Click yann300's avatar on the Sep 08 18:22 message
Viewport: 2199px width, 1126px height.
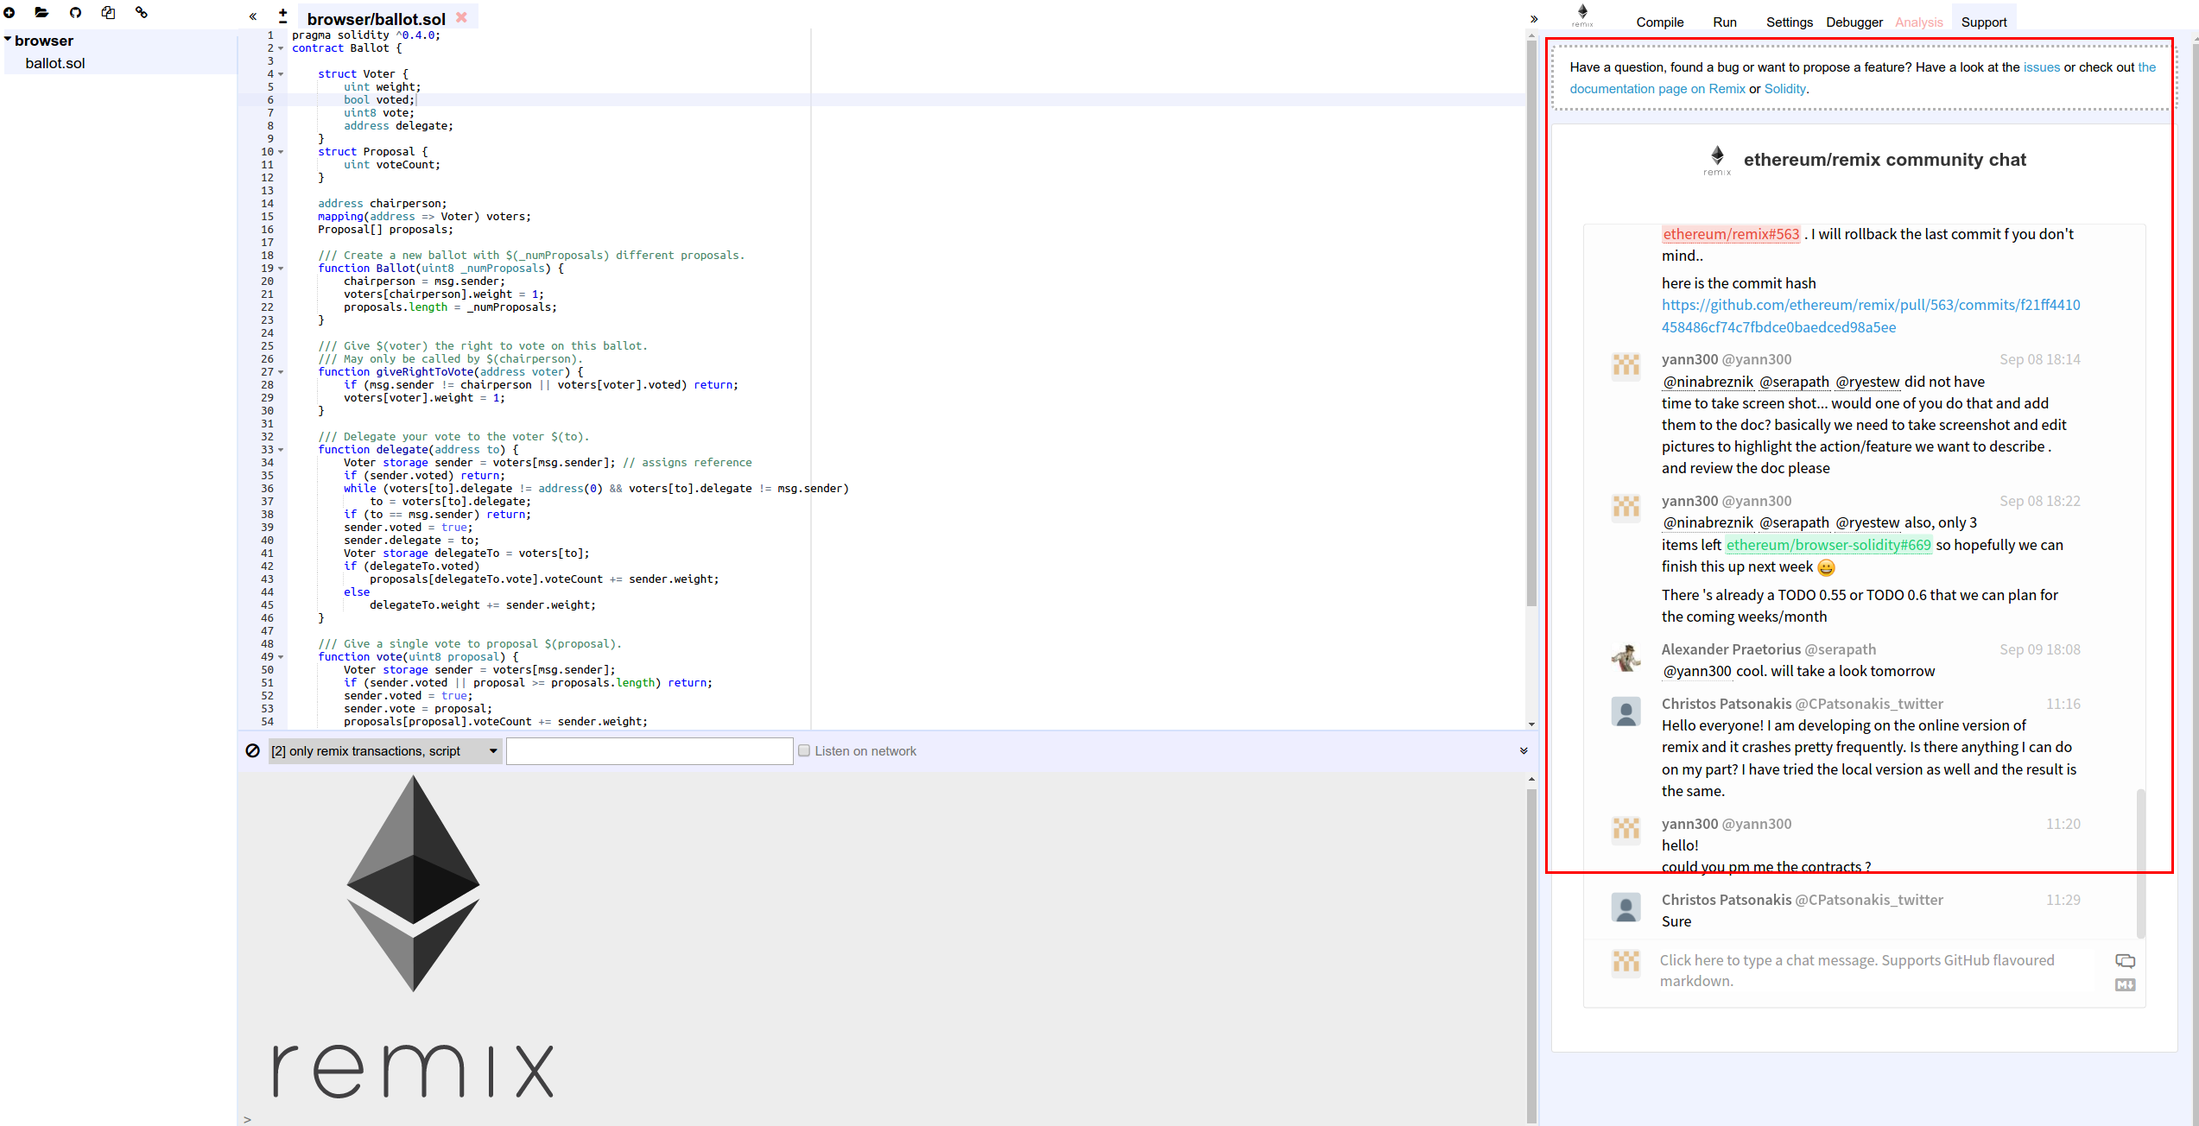tap(1626, 507)
